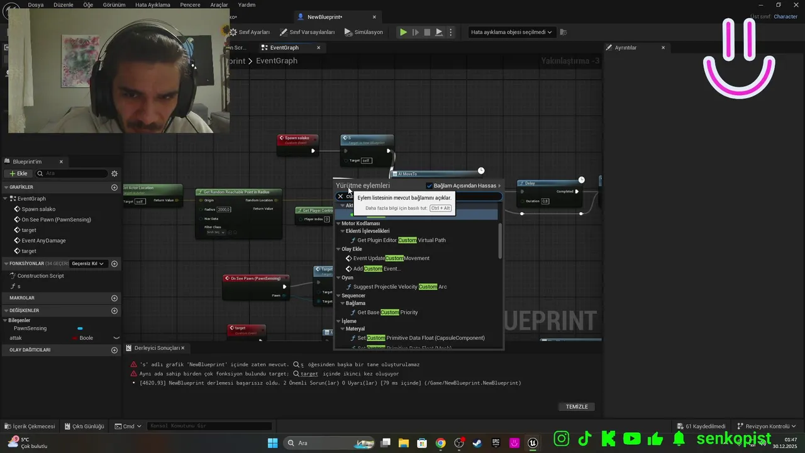Image resolution: width=805 pixels, height=453 pixels.
Task: Toggle Simülasyon mode in toolbar
Action: point(364,32)
